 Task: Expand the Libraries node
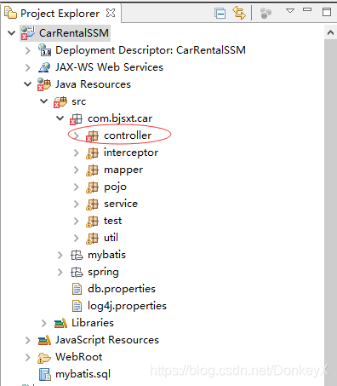43,323
